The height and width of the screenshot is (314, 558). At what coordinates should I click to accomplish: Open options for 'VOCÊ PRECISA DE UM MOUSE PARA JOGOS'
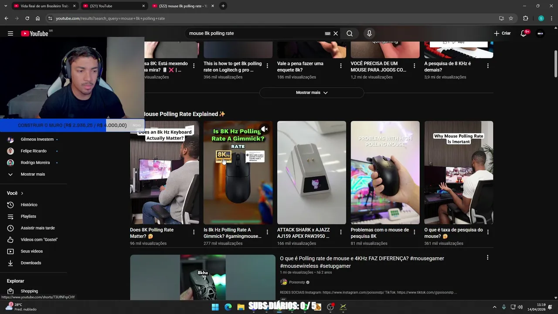pyautogui.click(x=415, y=66)
